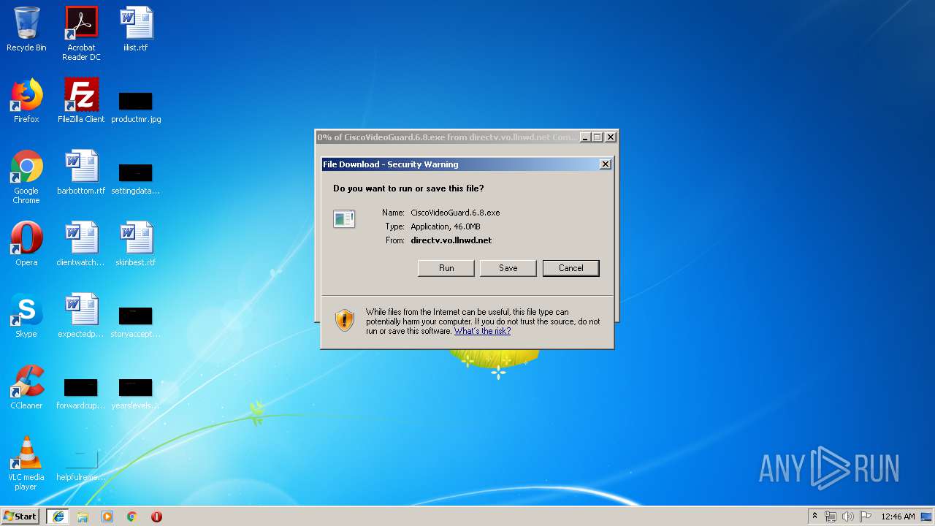Image resolution: width=935 pixels, height=526 pixels.
Task: Click Internet Explorer in the taskbar
Action: point(58,517)
